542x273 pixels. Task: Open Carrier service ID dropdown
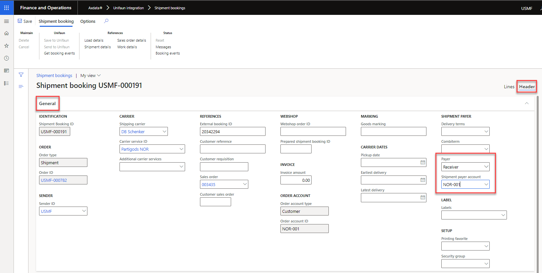coord(181,149)
